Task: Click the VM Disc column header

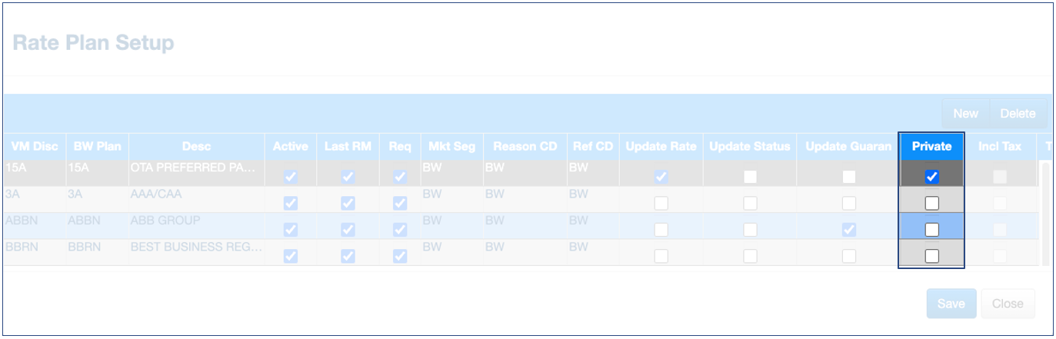Action: 35,146
